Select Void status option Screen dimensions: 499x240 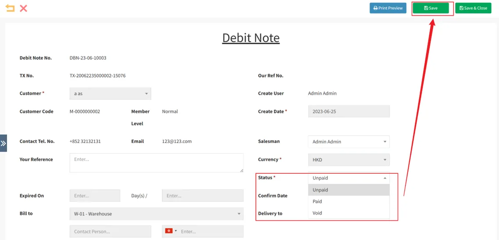(348, 213)
